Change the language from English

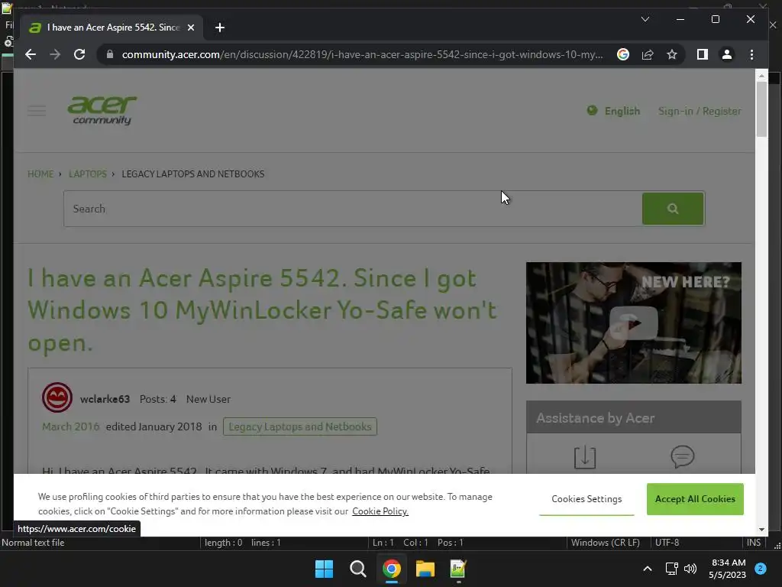click(613, 111)
